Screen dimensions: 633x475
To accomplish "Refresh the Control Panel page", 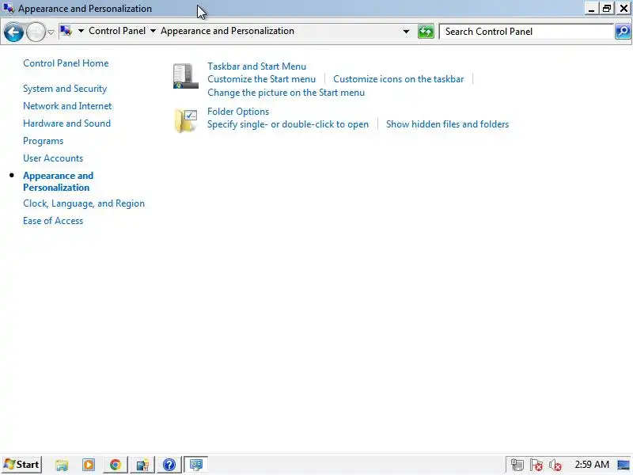I will click(x=426, y=32).
